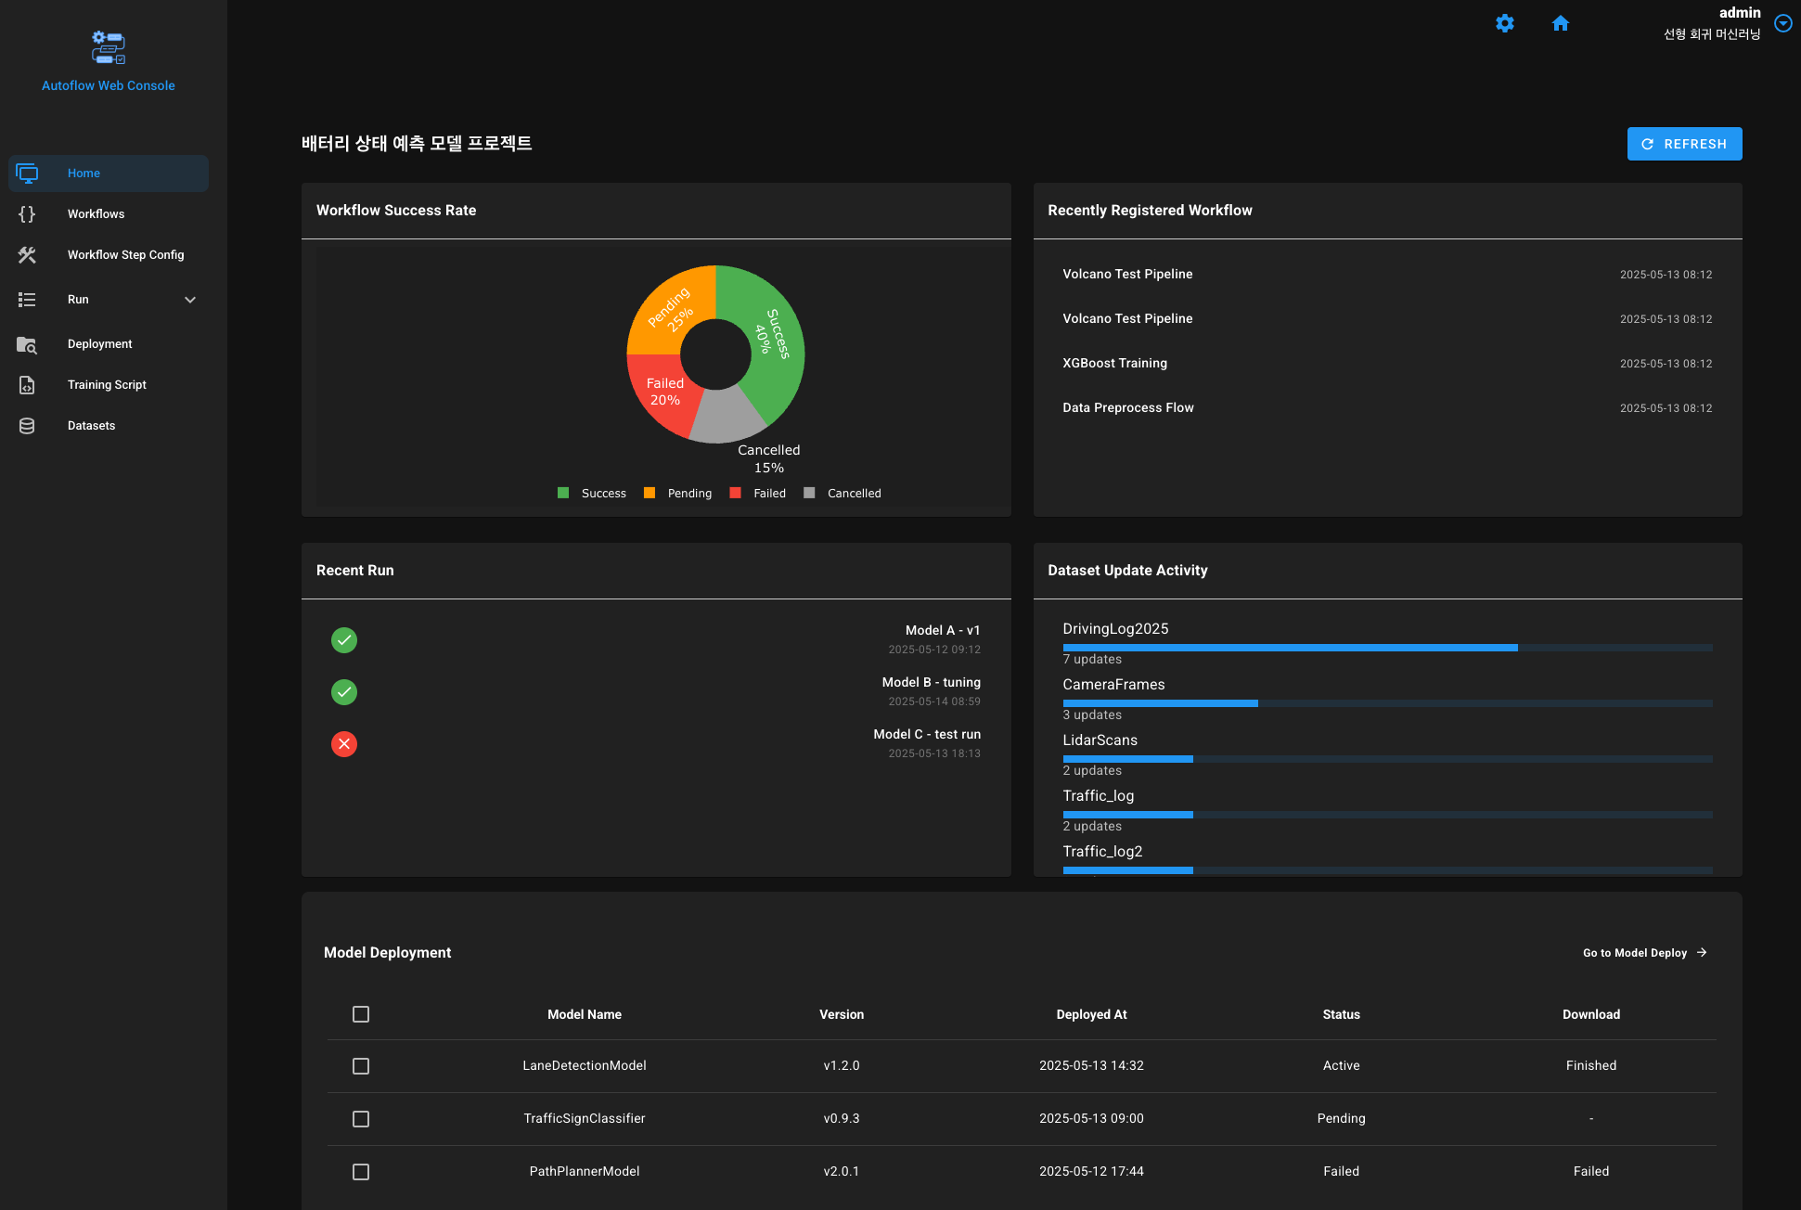Click the DrivingLog2025 update progress bar

pos(1386,648)
